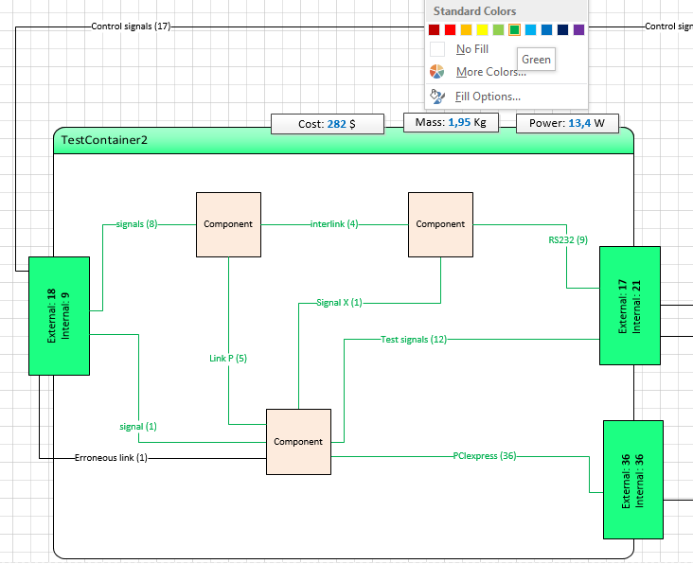The width and height of the screenshot is (693, 564).
Task: Click the highlighted Green color swatch
Action: click(514, 29)
